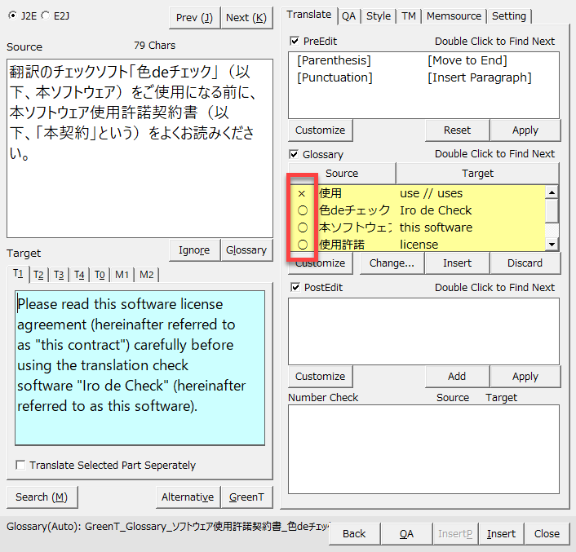Switch to the Memsource tab
Viewport: 576px width, 552px height.
click(x=454, y=15)
